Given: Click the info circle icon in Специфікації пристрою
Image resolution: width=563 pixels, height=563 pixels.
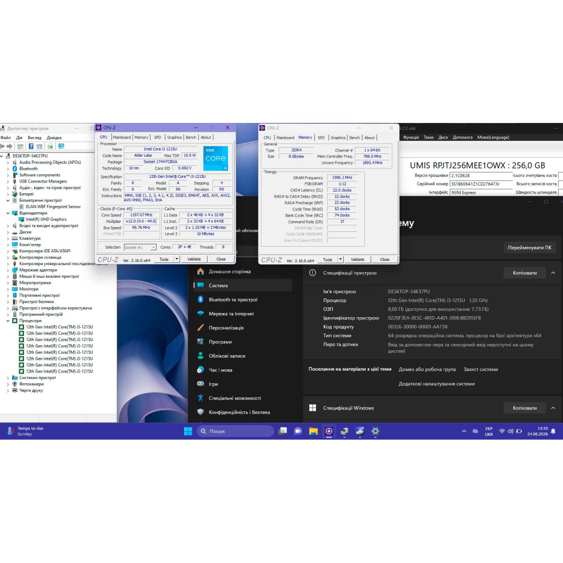Looking at the screenshot, I should 312,273.
